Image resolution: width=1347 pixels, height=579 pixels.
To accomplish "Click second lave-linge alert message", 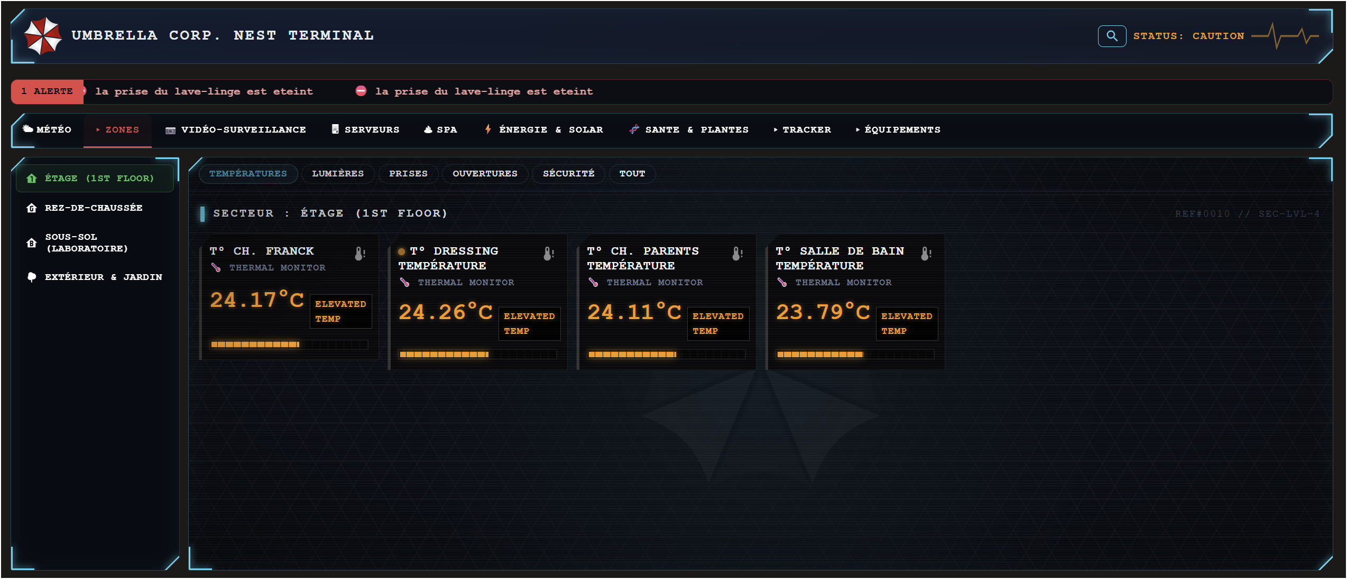I will [x=484, y=91].
